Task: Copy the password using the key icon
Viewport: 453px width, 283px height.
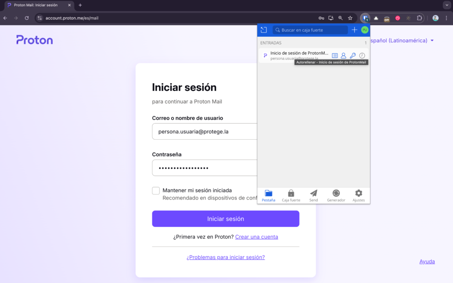Action: coord(352,55)
